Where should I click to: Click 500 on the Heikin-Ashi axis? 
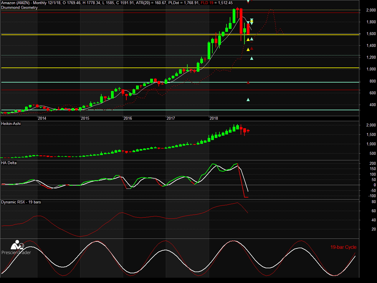point(373,153)
